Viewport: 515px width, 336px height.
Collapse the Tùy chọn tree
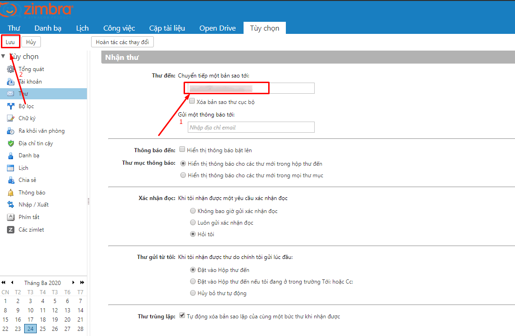3,56
